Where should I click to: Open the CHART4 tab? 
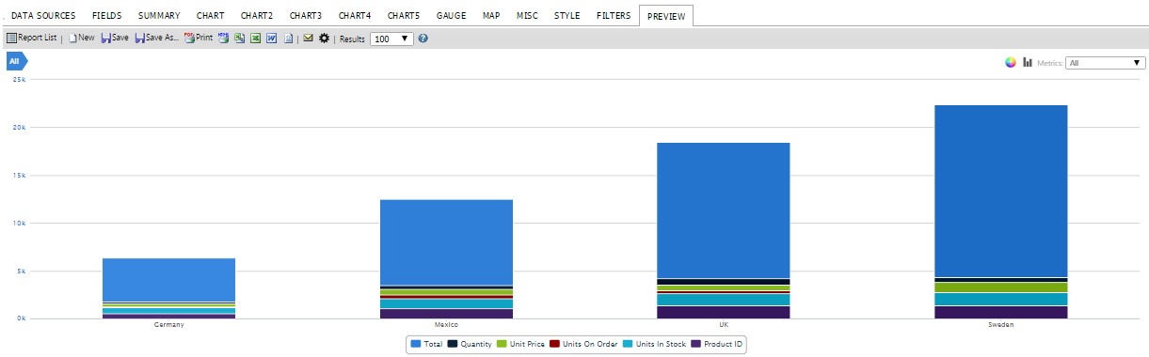pos(355,16)
